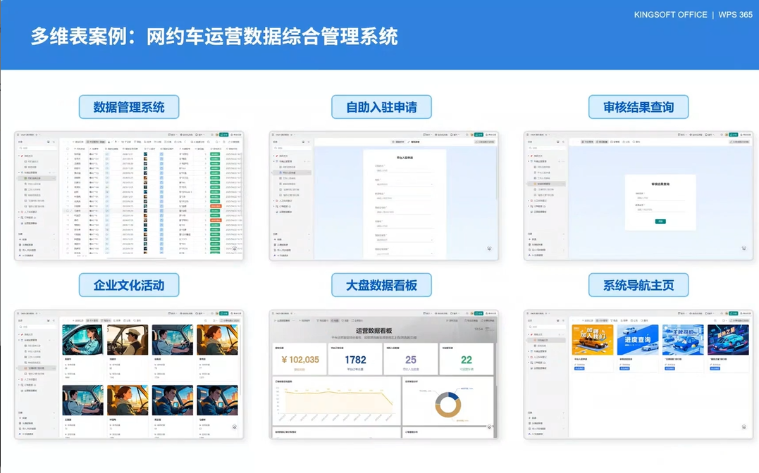Image resolution: width=759 pixels, height=473 pixels.
Task: Open the orange 加入我们 navigation card image
Action: pyautogui.click(x=592, y=340)
